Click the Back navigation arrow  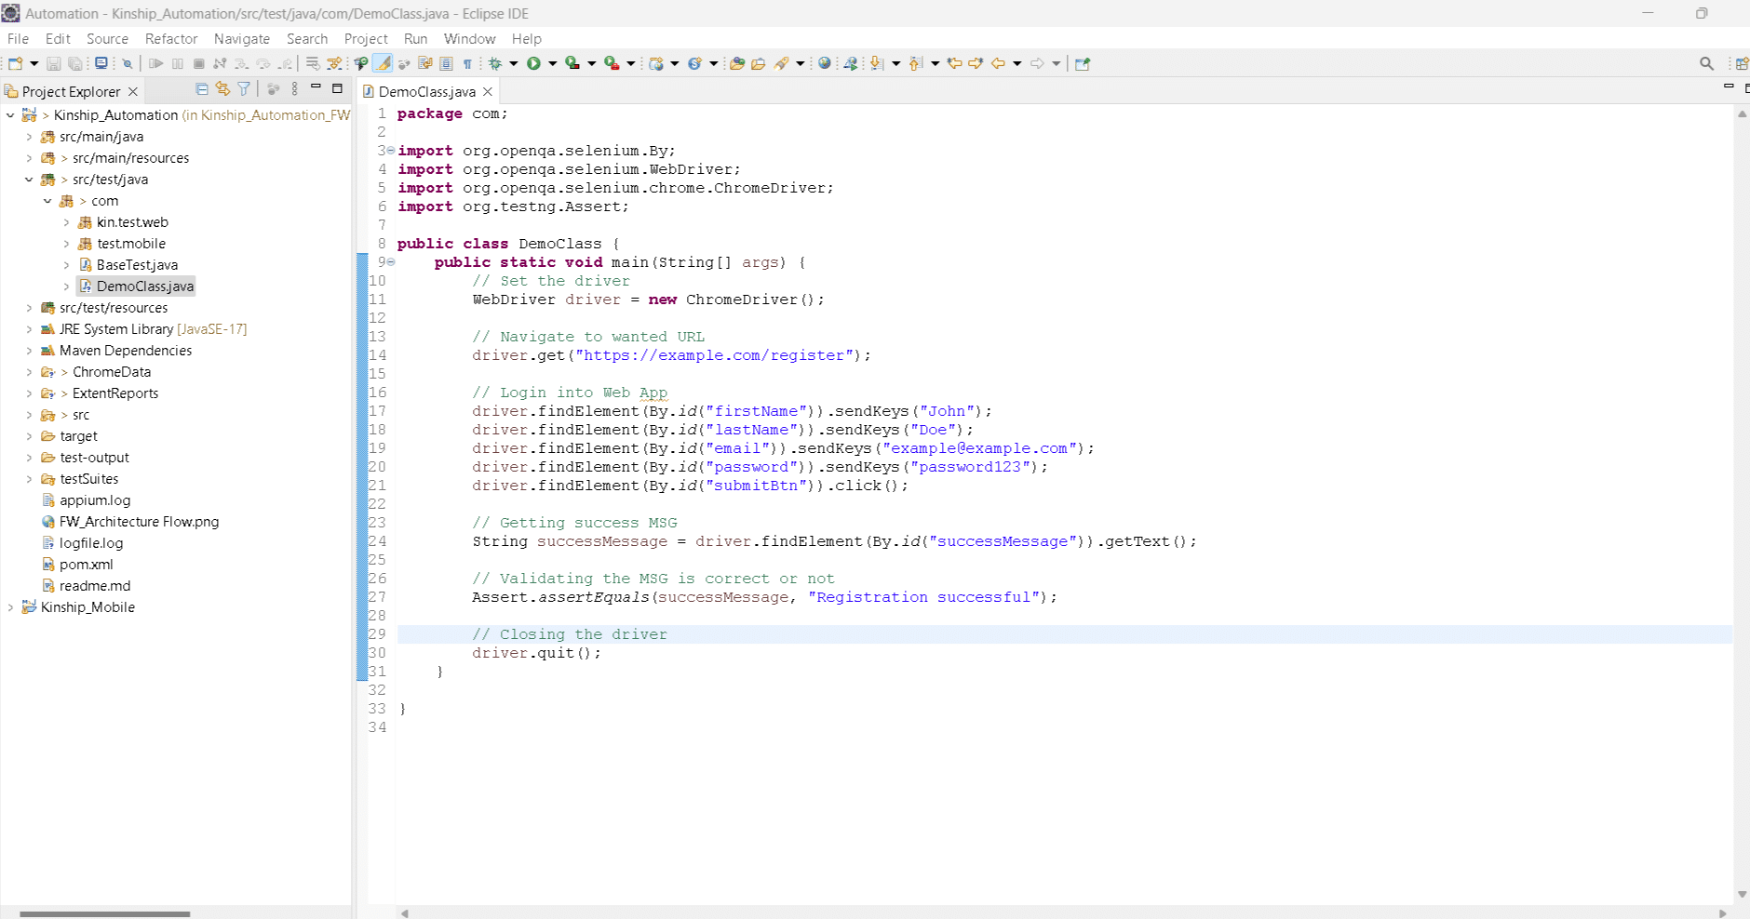(998, 63)
